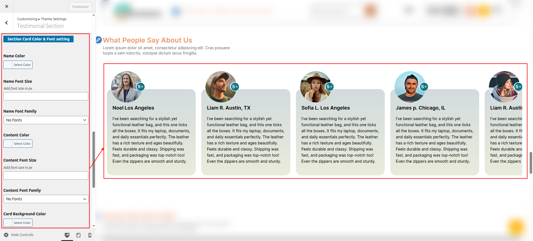Click the Published button
The width and height of the screenshot is (533, 241).
click(80, 7)
